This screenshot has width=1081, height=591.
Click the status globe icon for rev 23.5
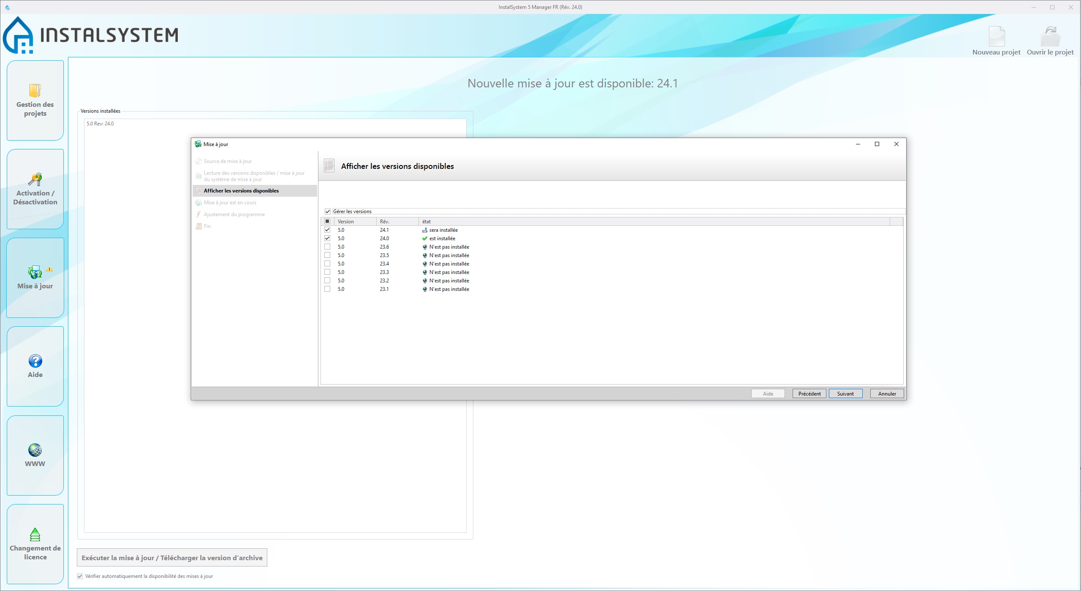point(425,255)
